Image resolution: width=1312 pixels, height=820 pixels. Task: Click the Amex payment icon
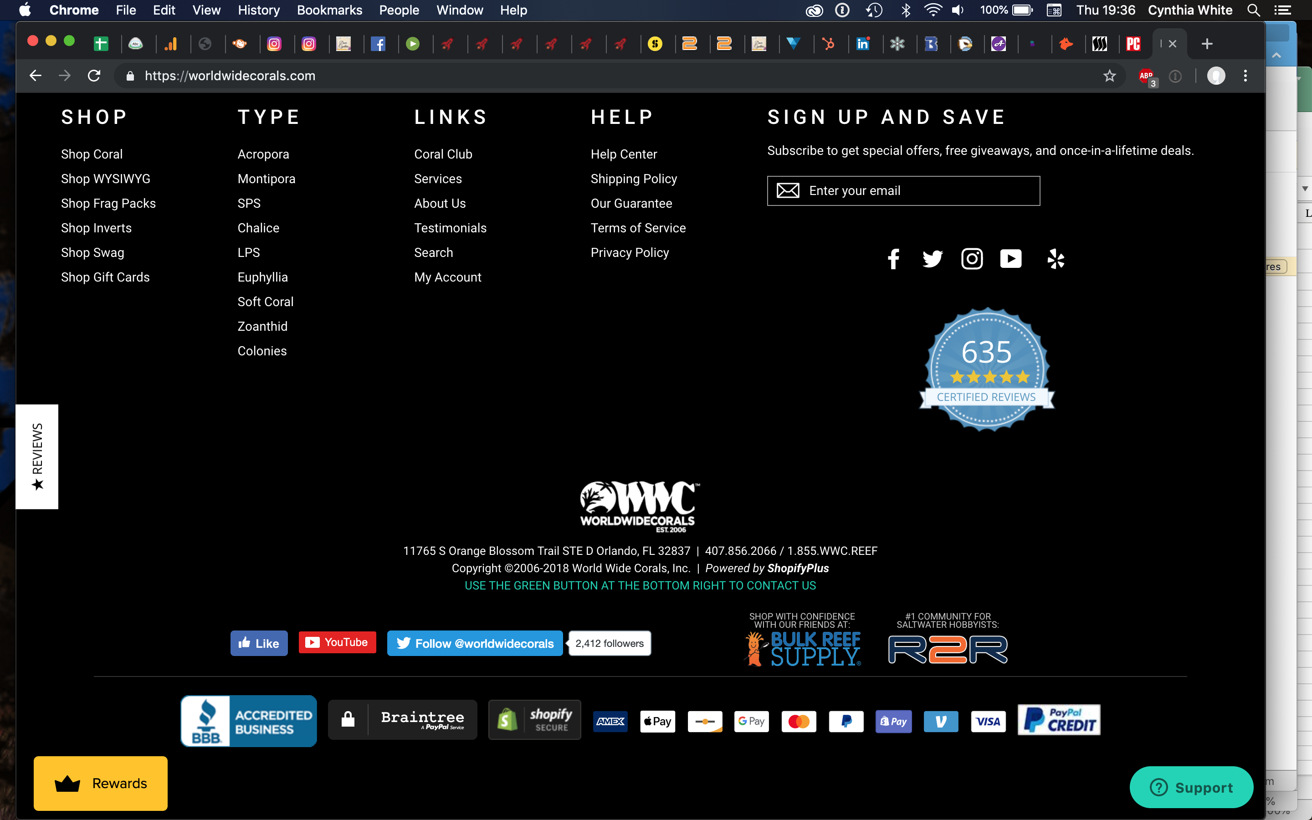[x=610, y=721]
